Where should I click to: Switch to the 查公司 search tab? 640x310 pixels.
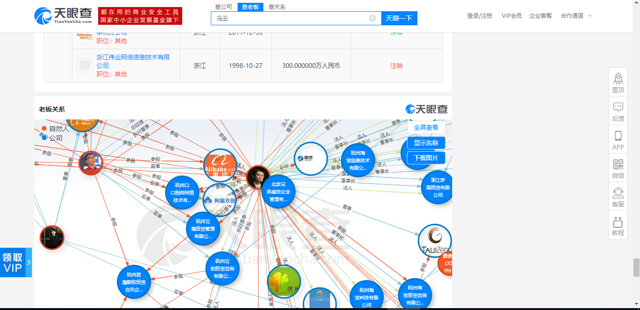point(224,7)
